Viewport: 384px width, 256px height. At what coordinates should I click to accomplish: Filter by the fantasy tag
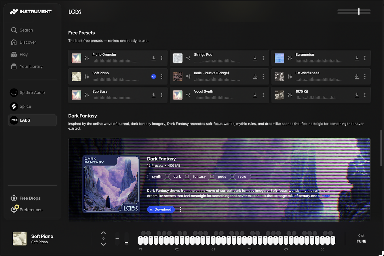[199, 177]
